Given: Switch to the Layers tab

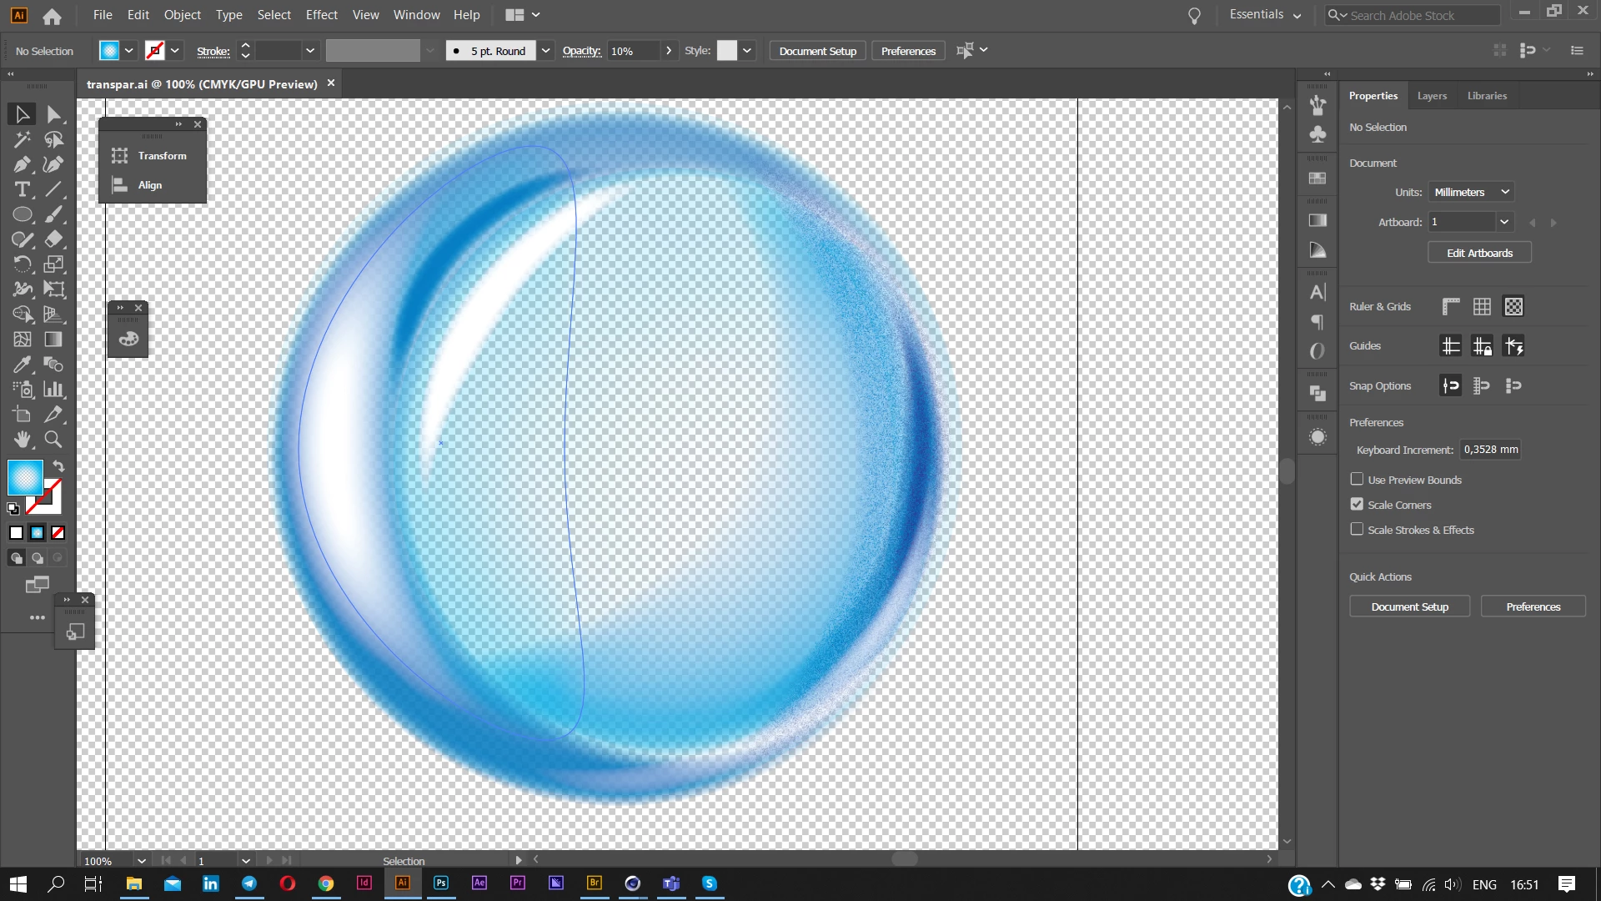Looking at the screenshot, I should tap(1432, 96).
